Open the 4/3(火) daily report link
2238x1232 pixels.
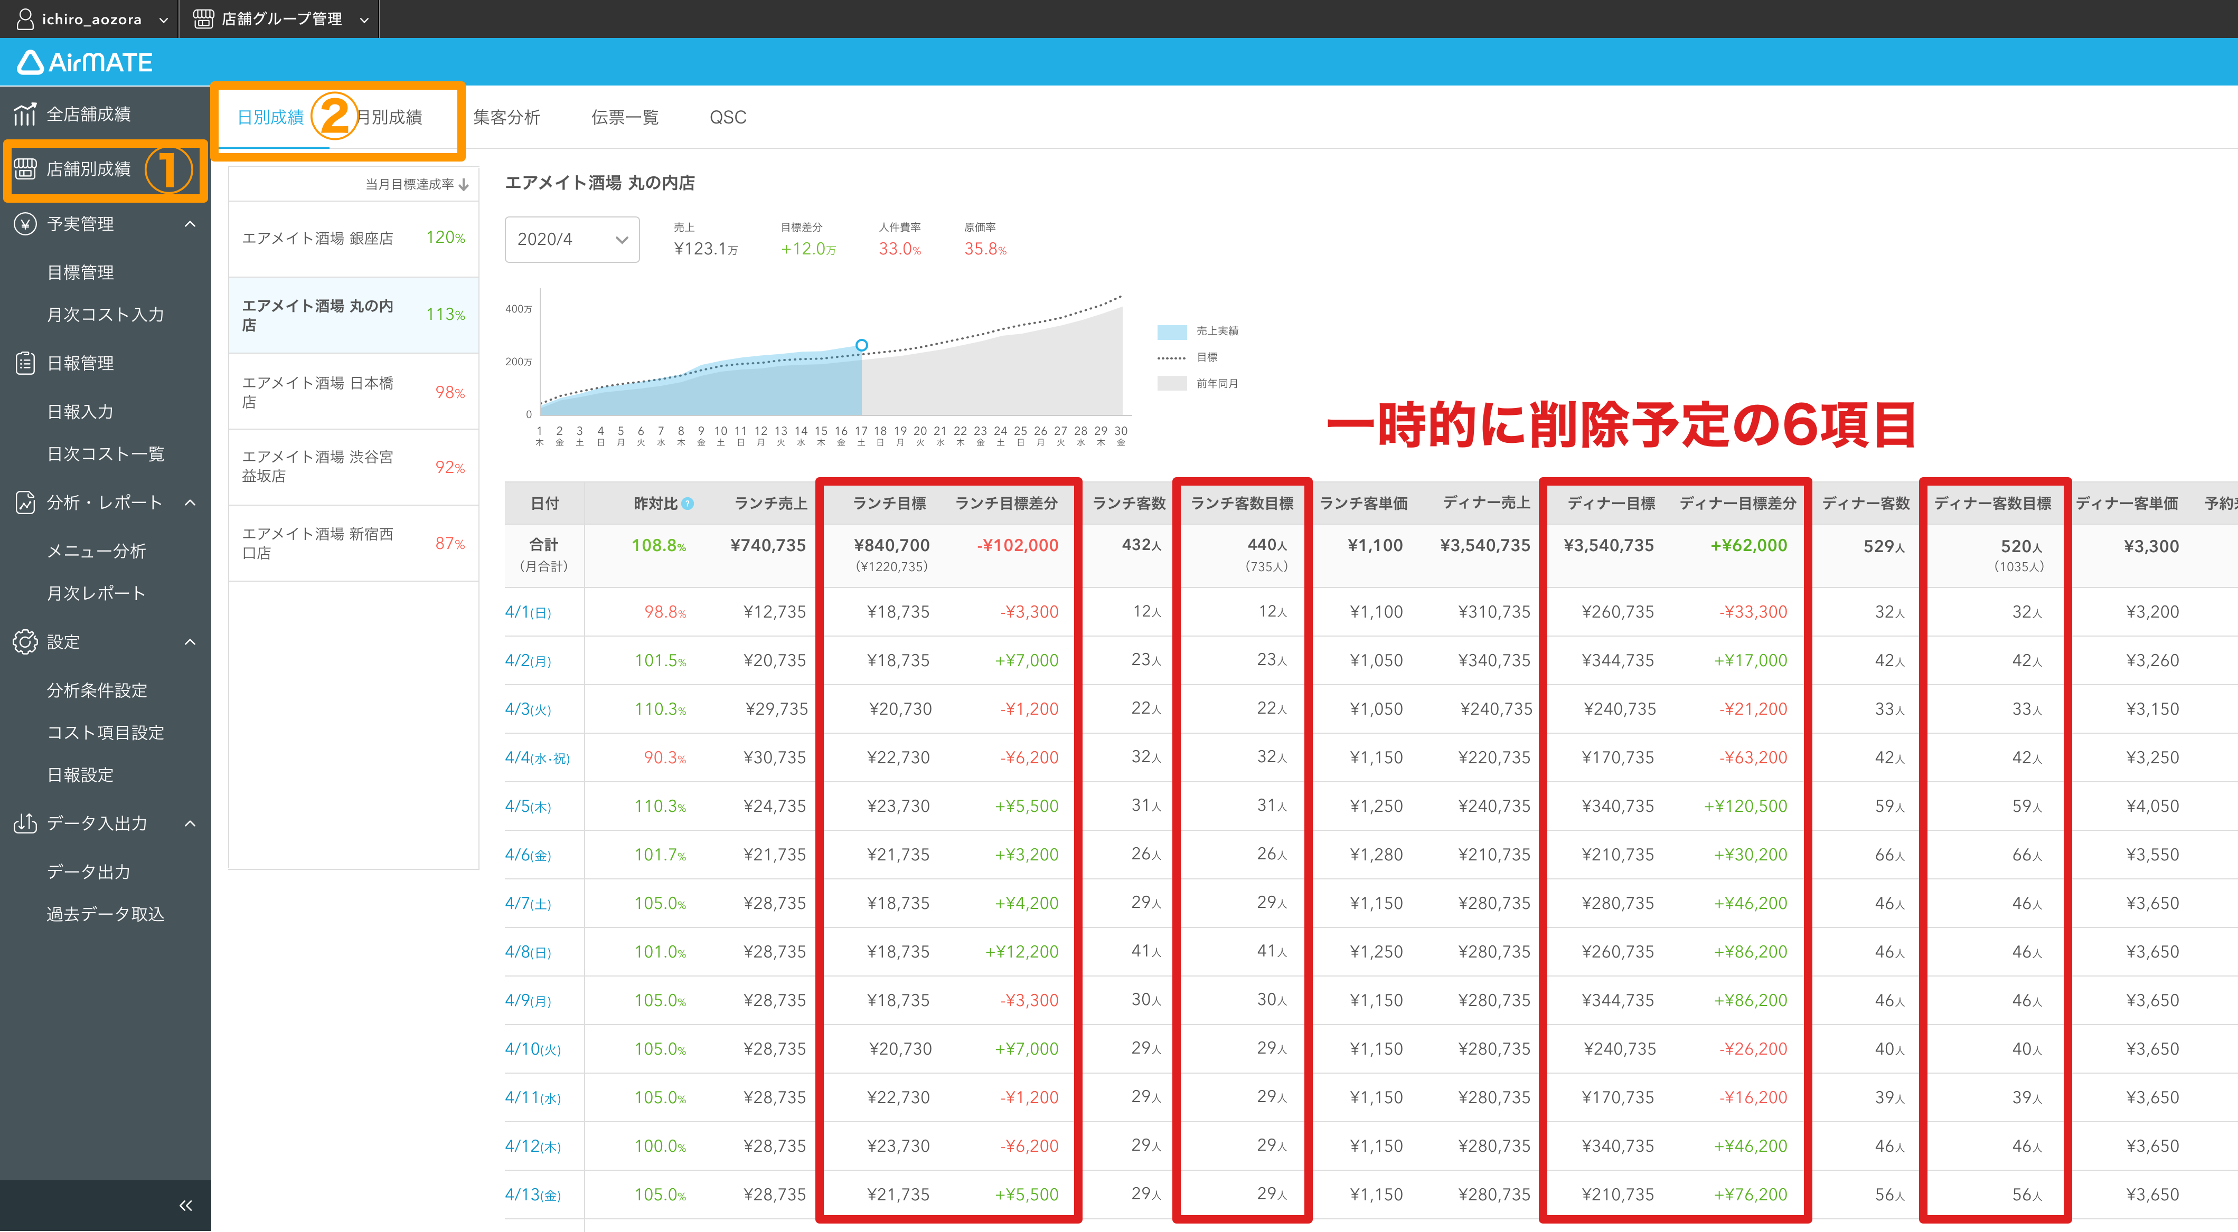pyautogui.click(x=528, y=709)
